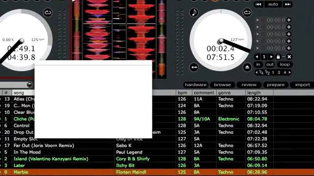Image resolution: width=314 pixels, height=176 pixels.
Task: Select the 1/2 beat auto-loop
Action: point(267,72)
